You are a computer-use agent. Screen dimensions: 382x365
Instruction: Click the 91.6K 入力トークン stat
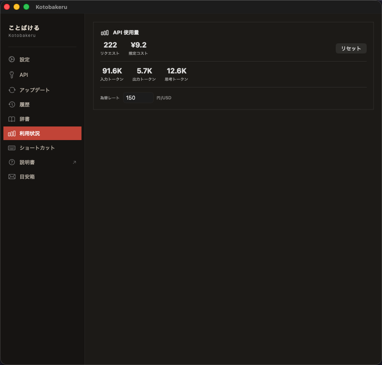point(112,71)
